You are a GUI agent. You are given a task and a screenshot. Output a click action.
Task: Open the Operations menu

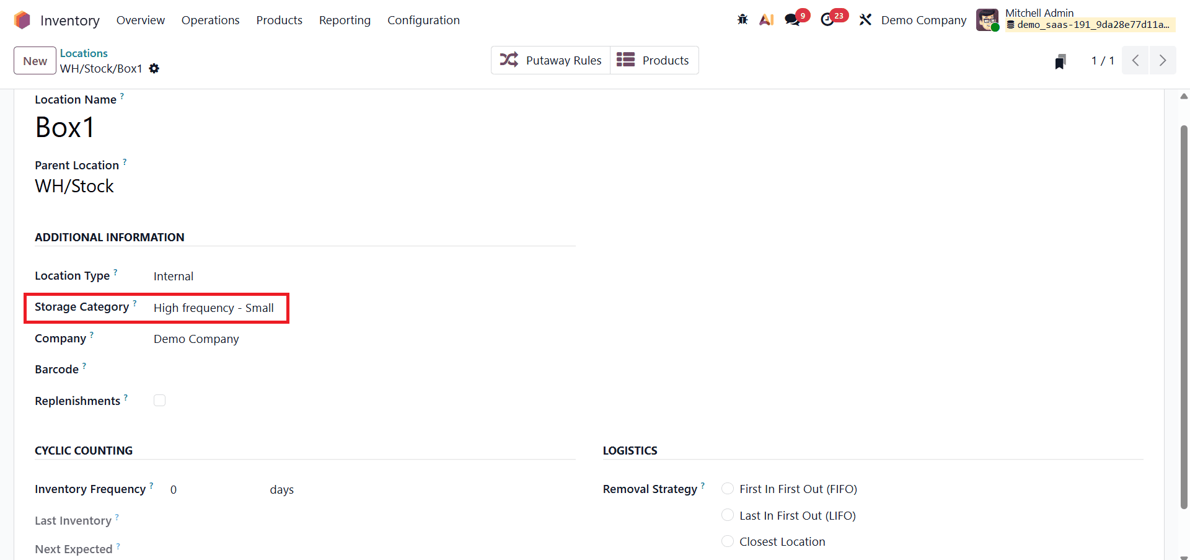point(210,20)
